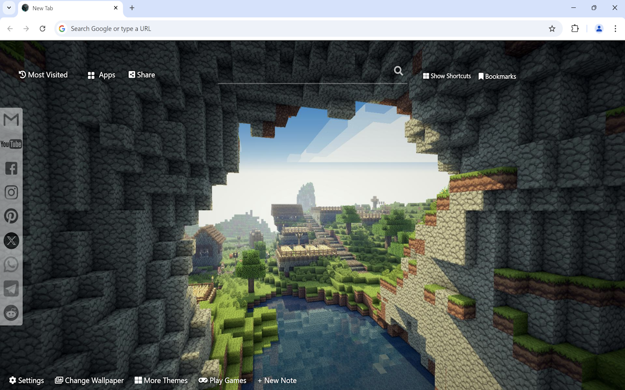Open Instagram from the sidebar

coord(11,192)
